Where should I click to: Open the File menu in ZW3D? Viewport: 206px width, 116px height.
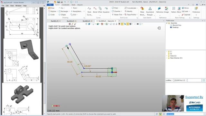click(x=50, y=5)
